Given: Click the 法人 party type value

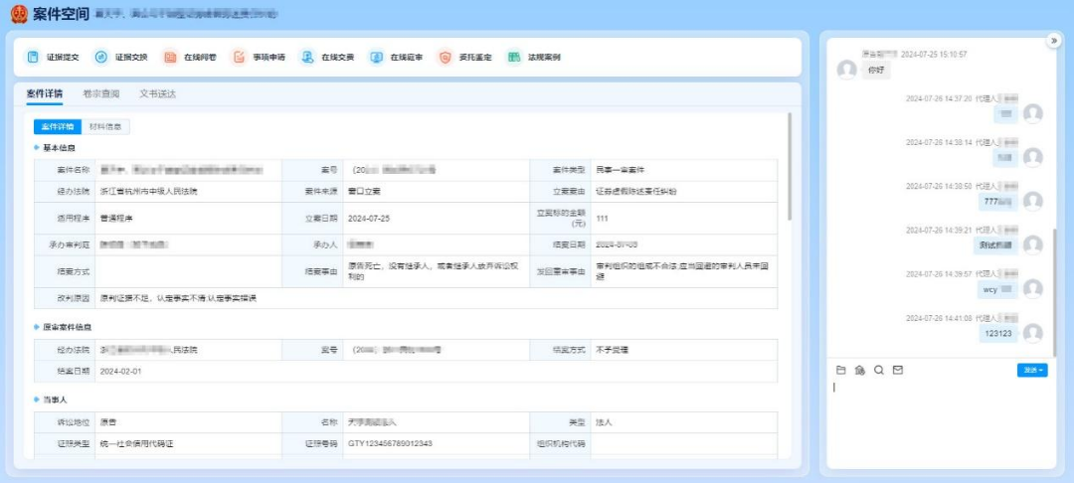Looking at the screenshot, I should [604, 422].
